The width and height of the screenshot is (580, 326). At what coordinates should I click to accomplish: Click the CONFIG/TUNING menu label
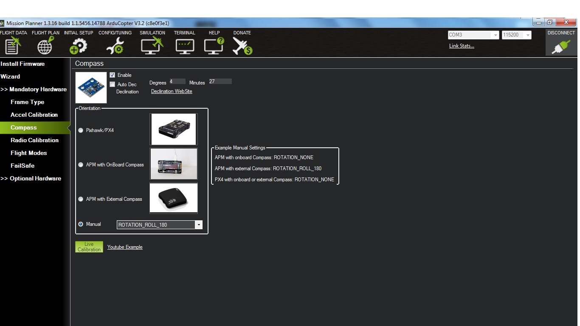115,33
